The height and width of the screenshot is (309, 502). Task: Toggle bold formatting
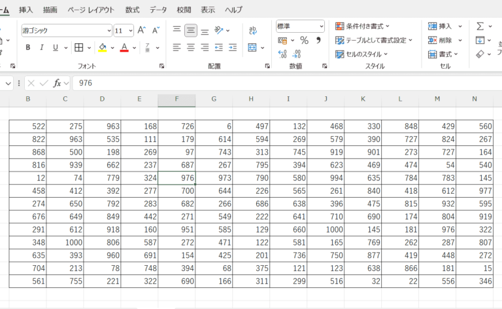pyautogui.click(x=27, y=48)
